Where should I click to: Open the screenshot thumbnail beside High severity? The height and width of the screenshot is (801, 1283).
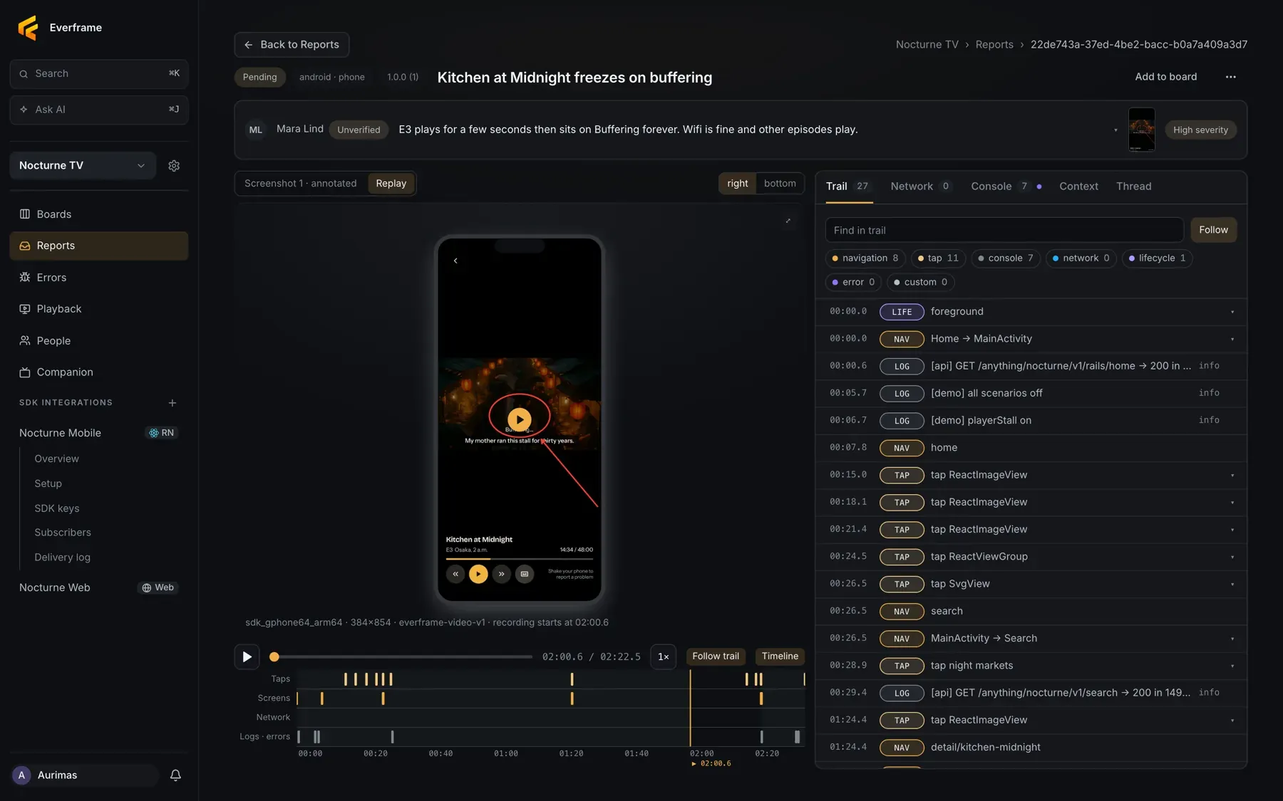coord(1141,130)
